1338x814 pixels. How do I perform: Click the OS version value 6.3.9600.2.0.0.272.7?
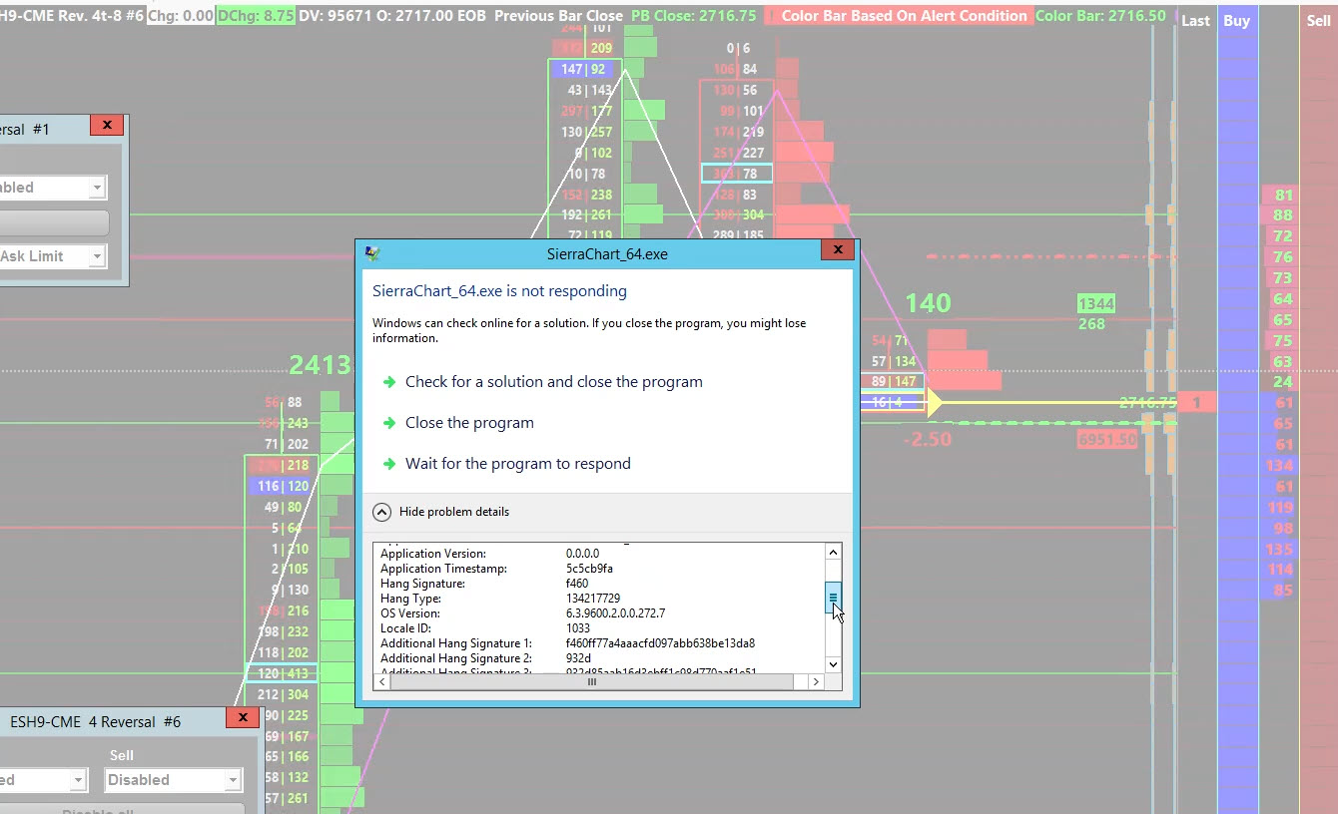click(615, 613)
